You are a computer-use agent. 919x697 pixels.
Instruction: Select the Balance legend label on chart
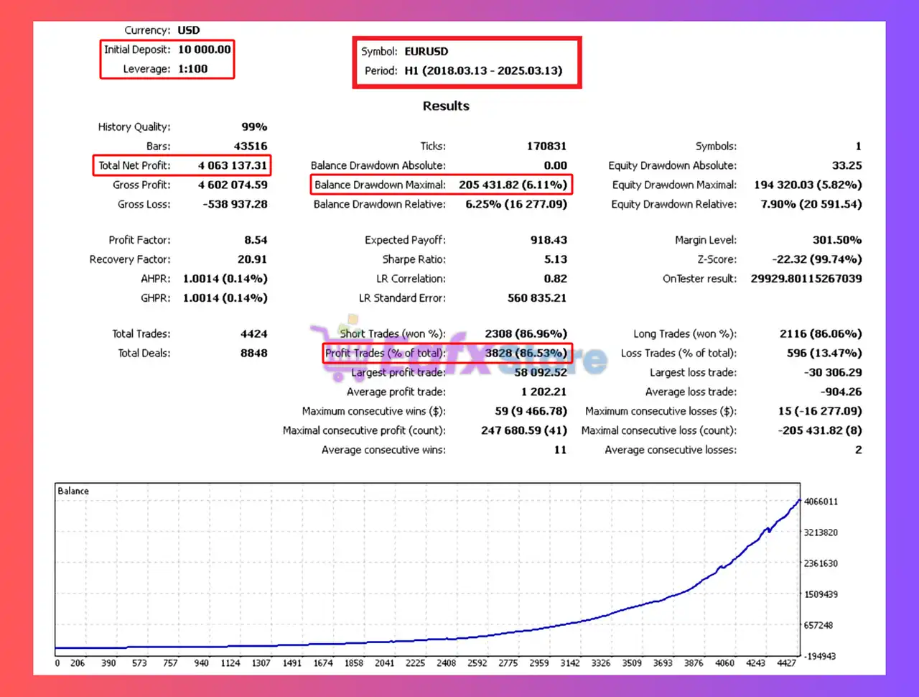click(72, 491)
